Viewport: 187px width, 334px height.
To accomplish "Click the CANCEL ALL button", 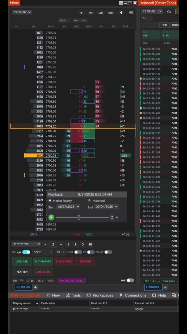I will pos(43,272).
